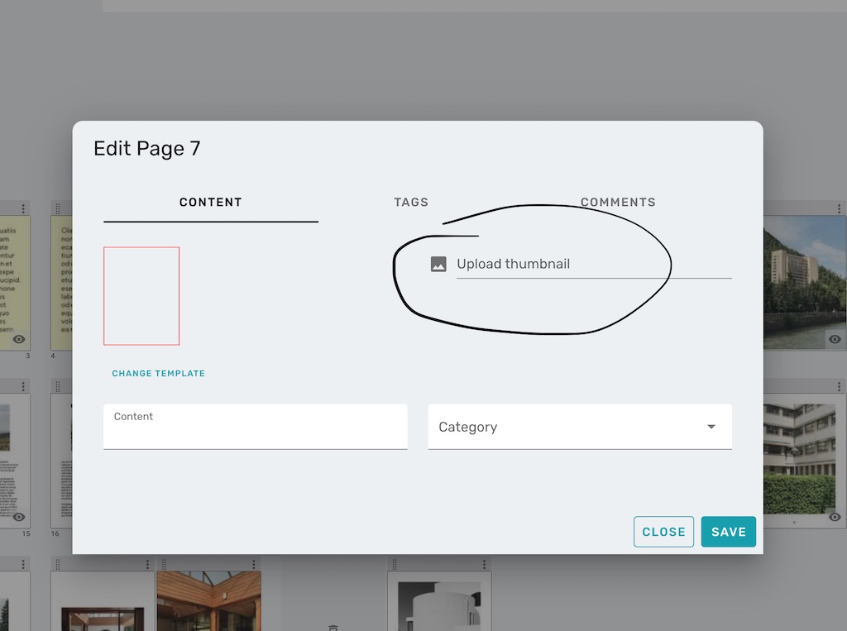Click the Change Template link

tap(159, 374)
